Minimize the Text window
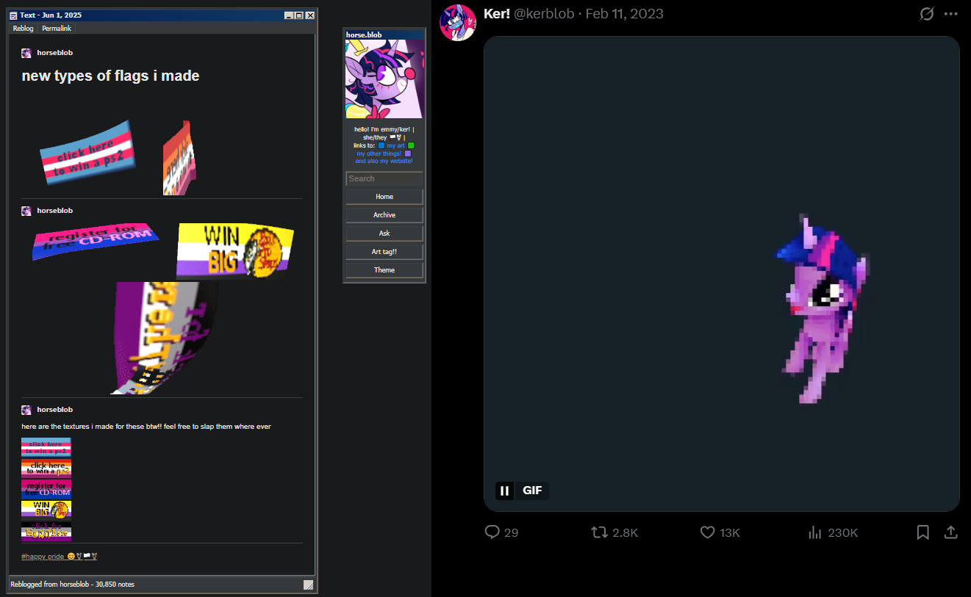 point(288,15)
